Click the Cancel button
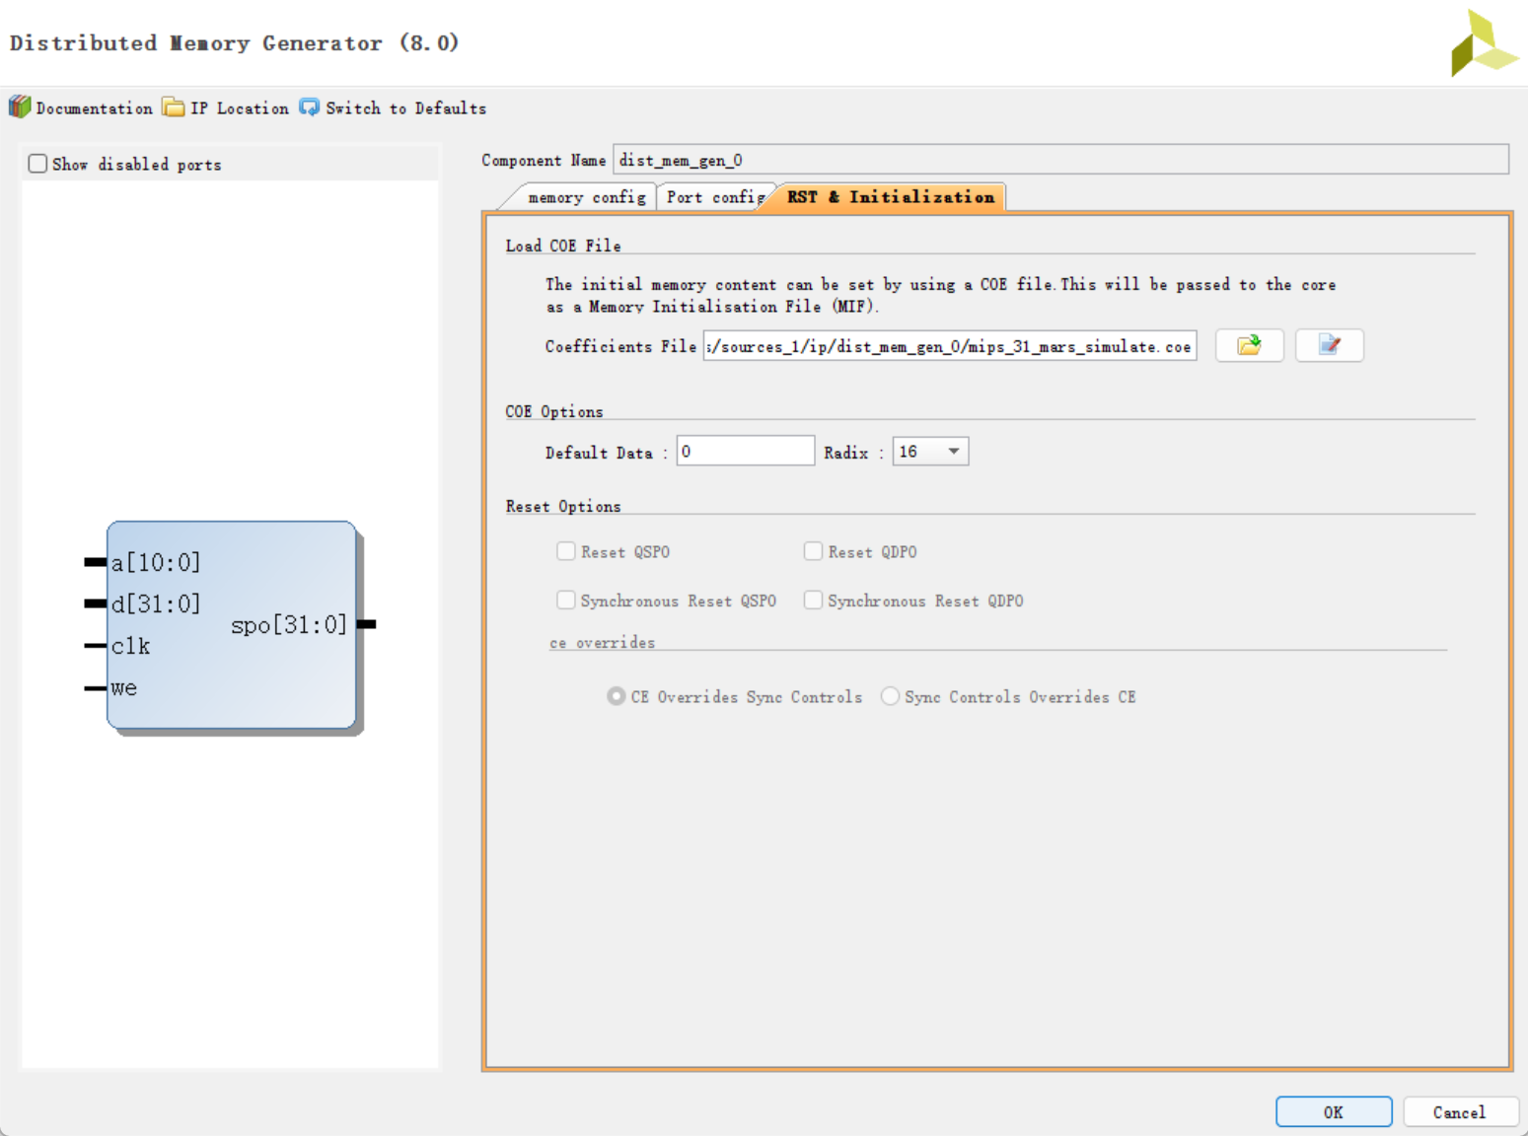This screenshot has height=1136, width=1528. click(1459, 1111)
